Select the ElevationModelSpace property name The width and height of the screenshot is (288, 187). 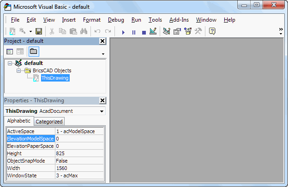coord(30,139)
